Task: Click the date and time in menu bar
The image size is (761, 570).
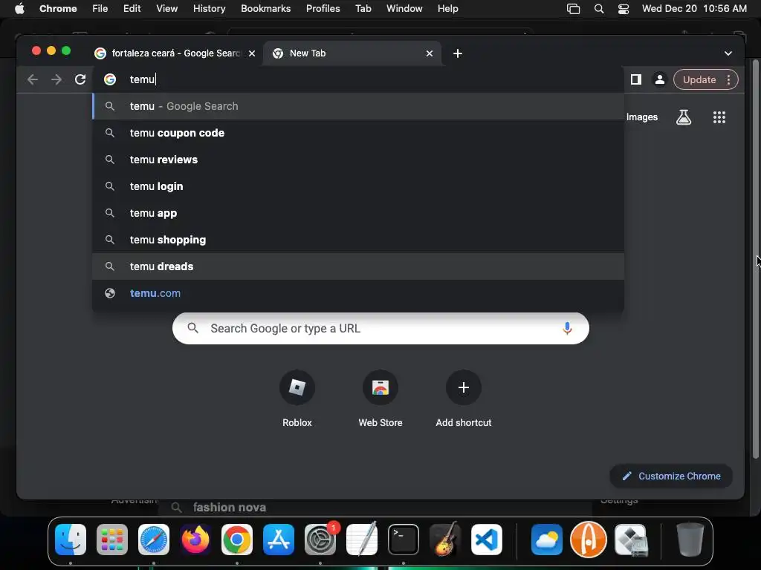Action: [694, 9]
